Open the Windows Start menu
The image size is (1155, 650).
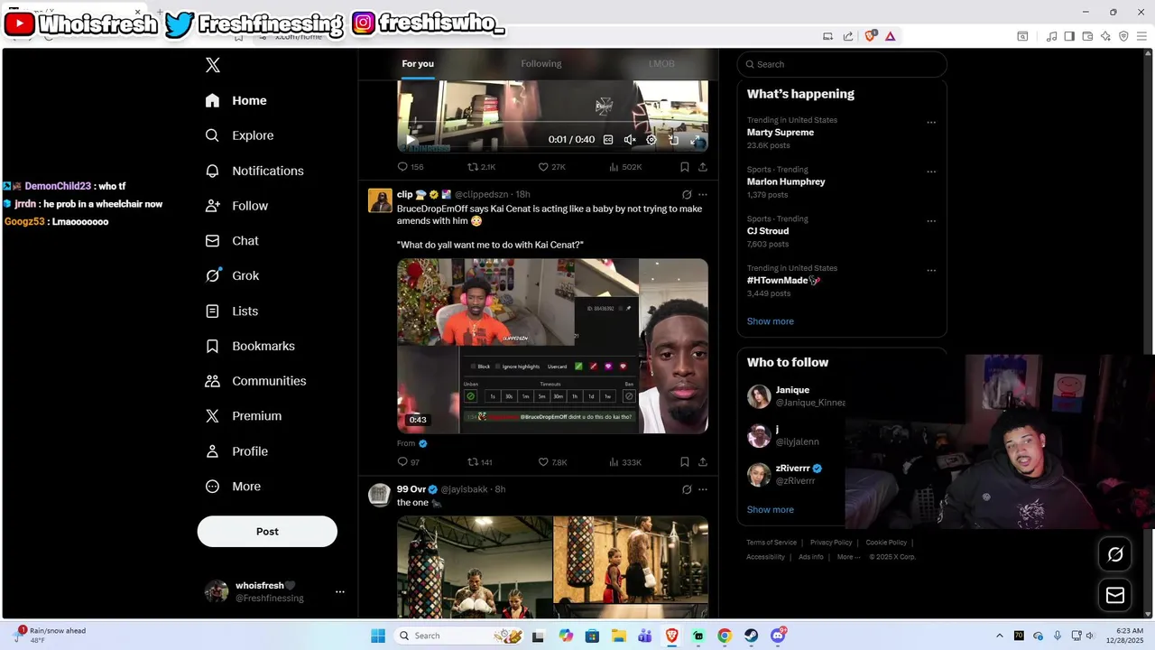point(378,636)
